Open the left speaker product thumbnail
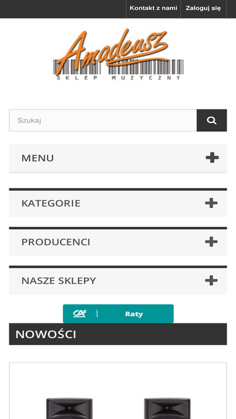 (x=69, y=408)
